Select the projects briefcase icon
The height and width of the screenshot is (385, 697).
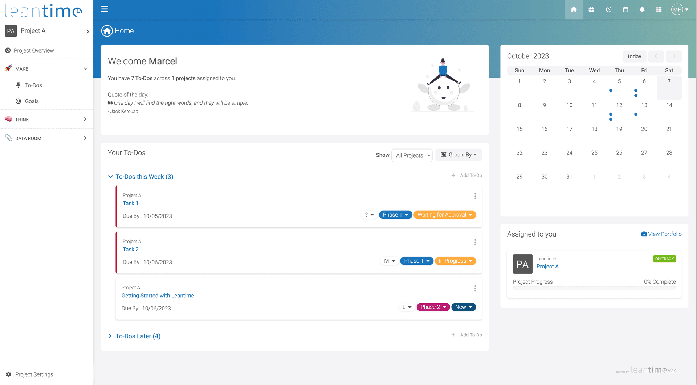coord(591,9)
